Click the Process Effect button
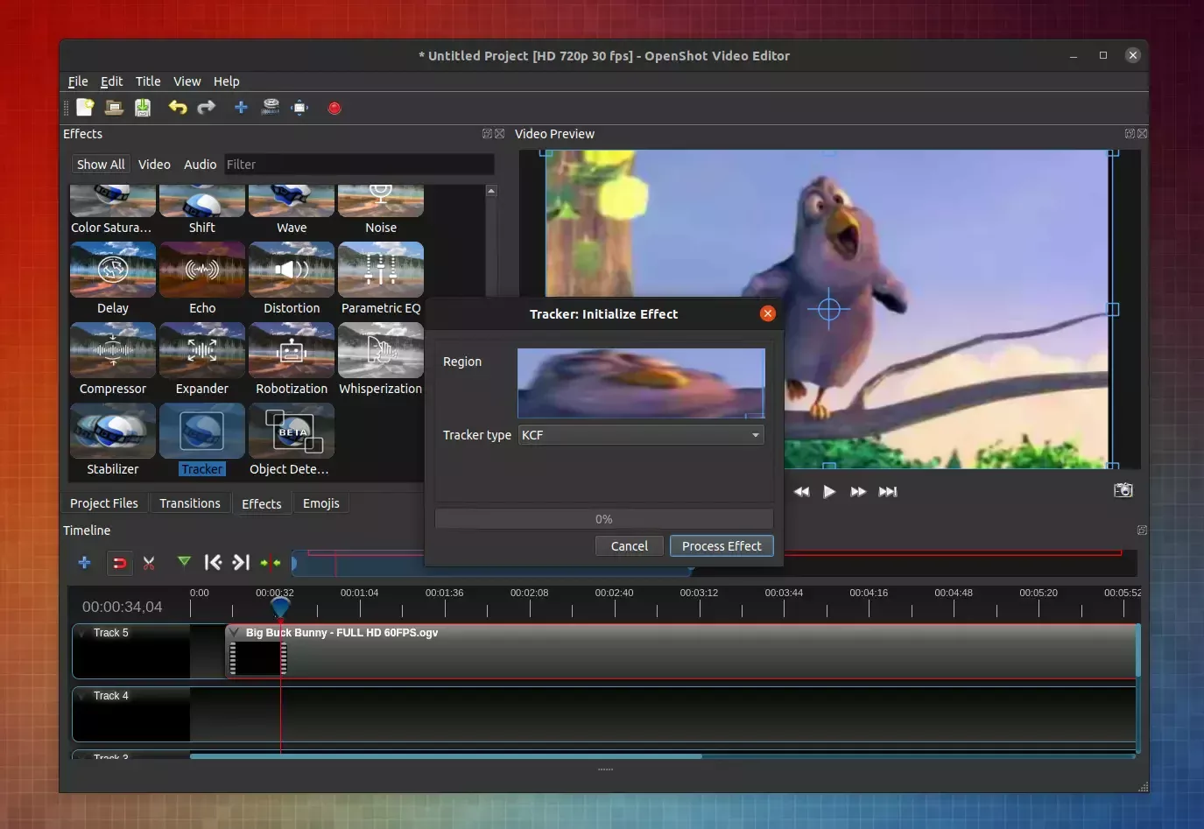The image size is (1204, 829). 721,545
